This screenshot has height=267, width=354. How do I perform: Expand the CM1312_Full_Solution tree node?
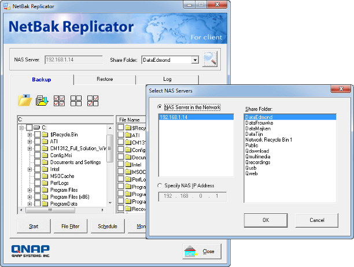point(30,149)
